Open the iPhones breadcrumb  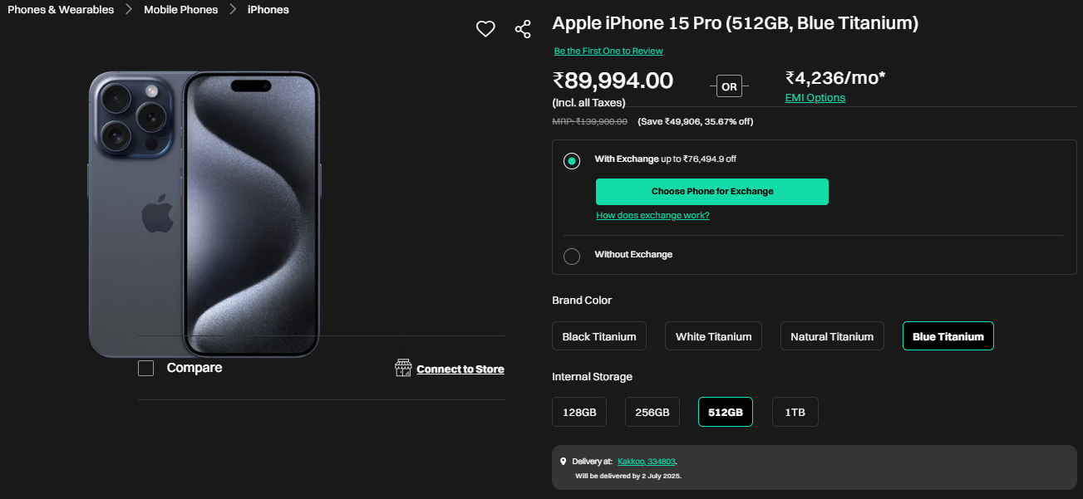(268, 10)
